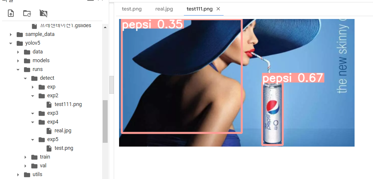This screenshot has width=373, height=179.
Task: Select the exp3 folder label
Action: 53,113
